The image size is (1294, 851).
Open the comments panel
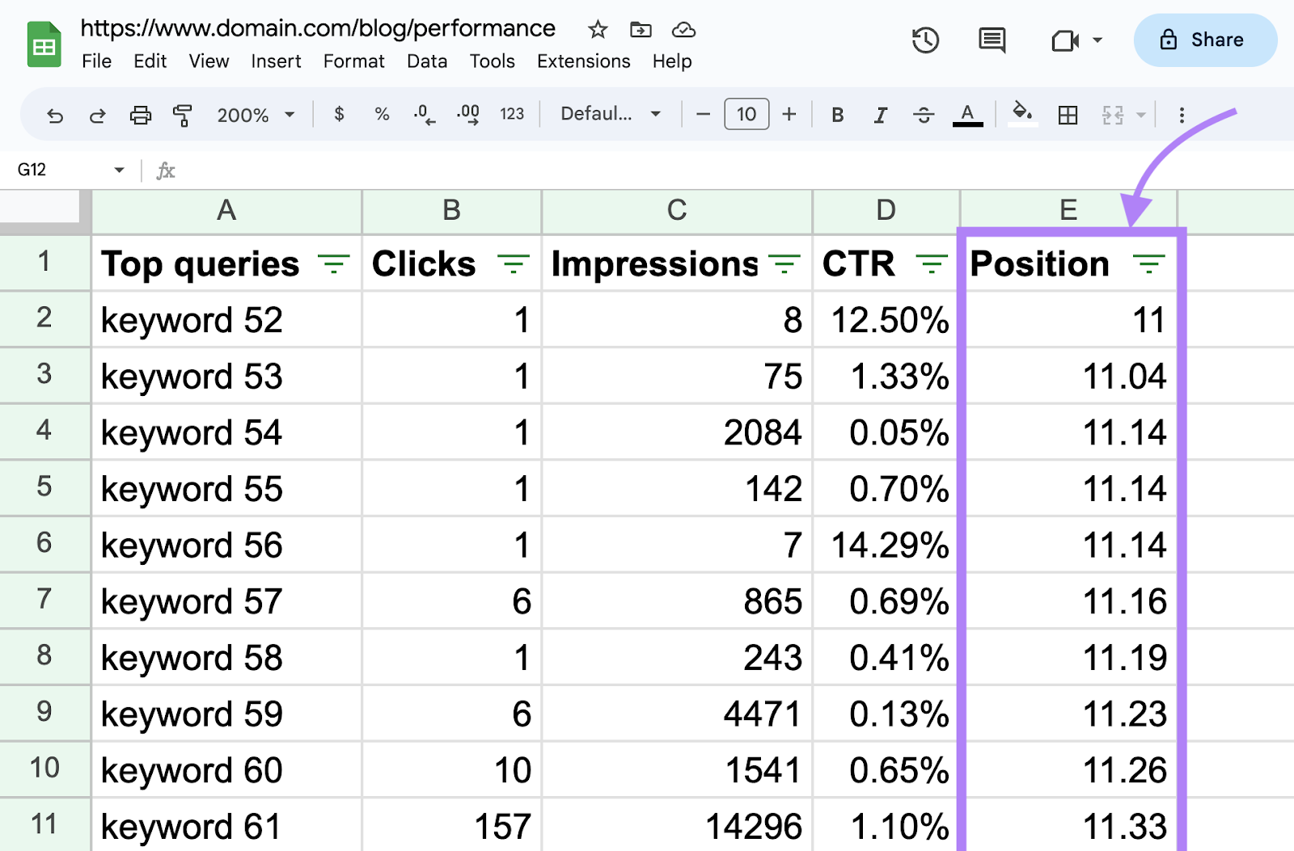coord(992,40)
